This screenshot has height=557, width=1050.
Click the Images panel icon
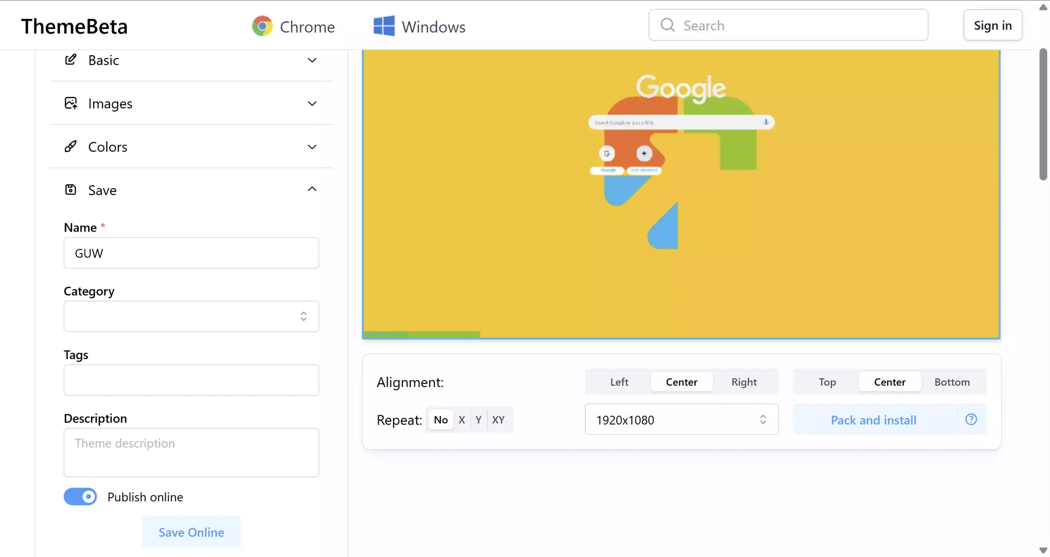click(71, 103)
